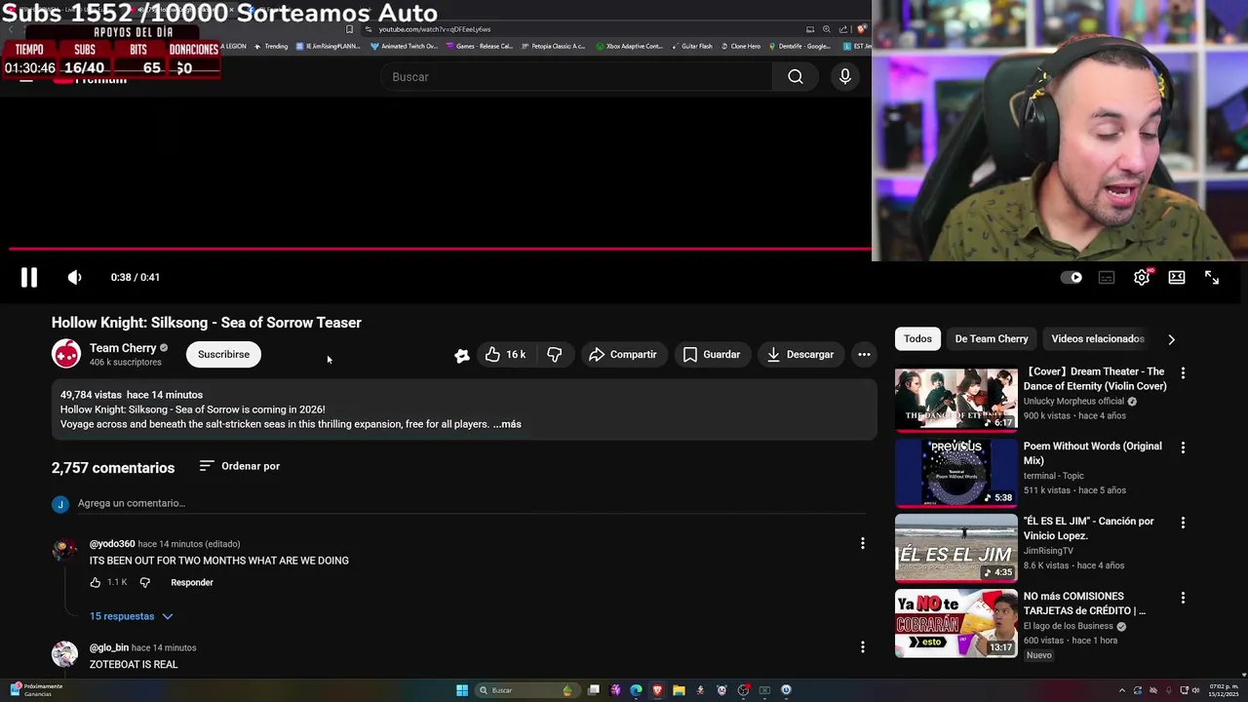The width and height of the screenshot is (1248, 702).
Task: Open File Explorer from the taskbar
Action: pyautogui.click(x=680, y=690)
